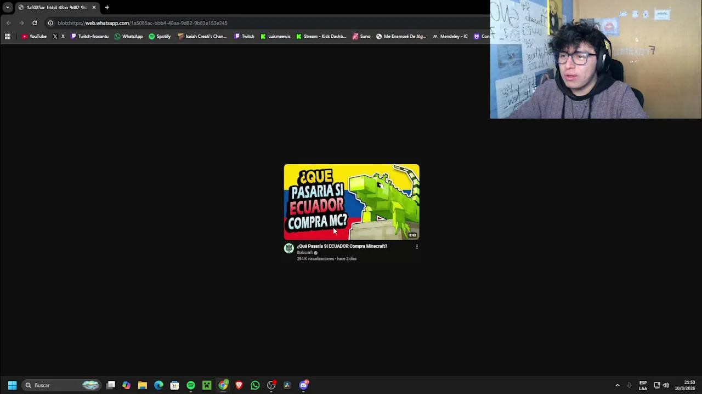The height and width of the screenshot is (394, 702).
Task: Open the X bookmark
Action: click(59, 37)
